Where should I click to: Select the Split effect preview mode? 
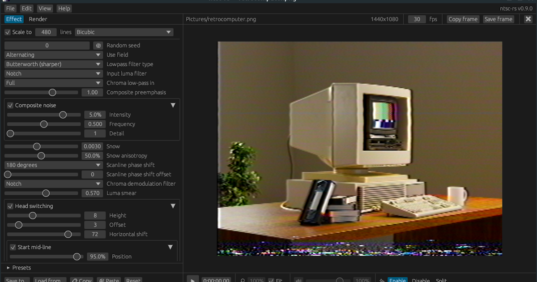(441, 280)
